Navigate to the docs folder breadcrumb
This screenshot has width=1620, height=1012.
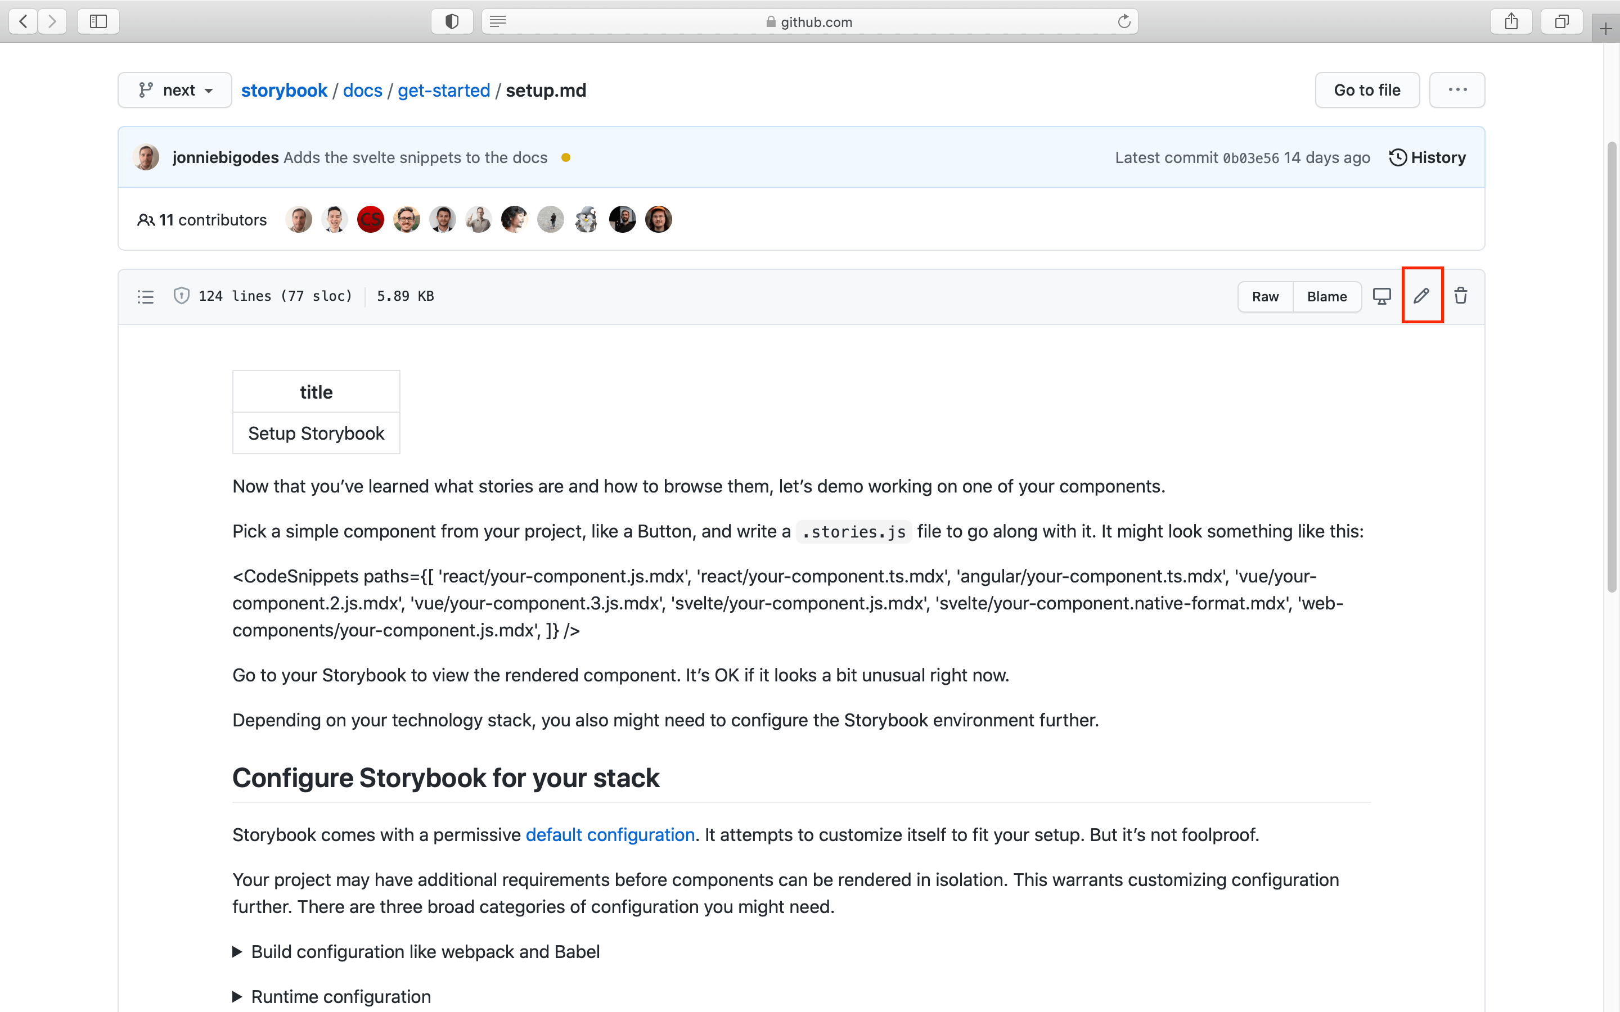tap(362, 91)
